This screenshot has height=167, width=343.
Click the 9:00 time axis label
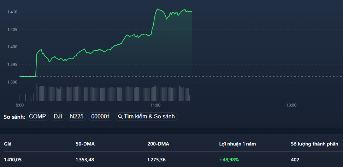(20, 105)
